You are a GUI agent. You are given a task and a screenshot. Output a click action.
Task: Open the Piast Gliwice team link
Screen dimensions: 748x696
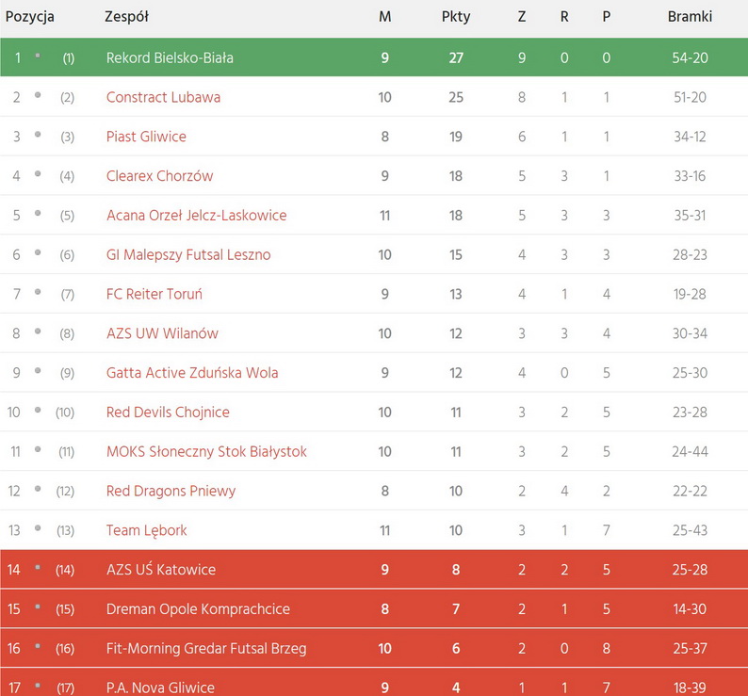tap(146, 137)
